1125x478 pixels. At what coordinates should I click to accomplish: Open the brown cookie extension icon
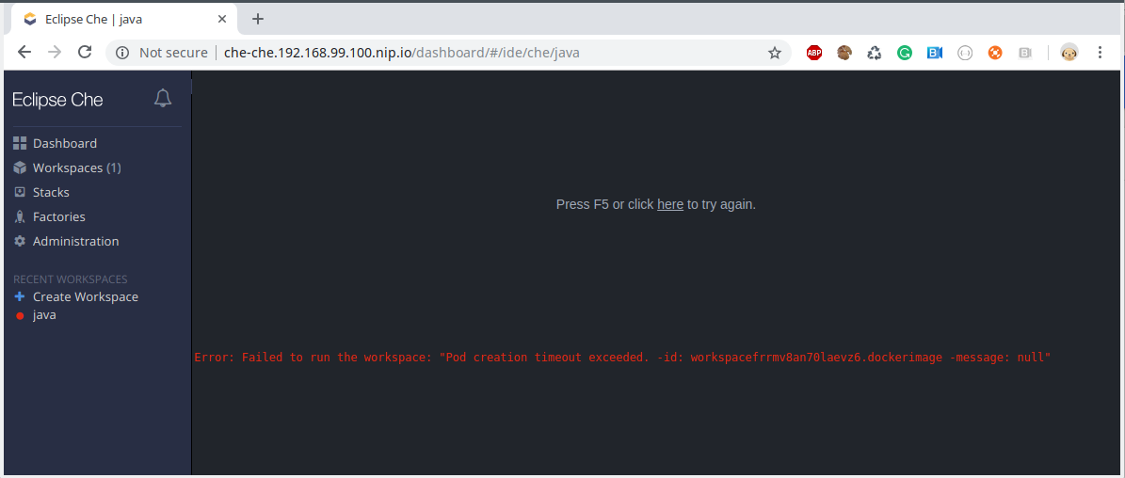844,53
